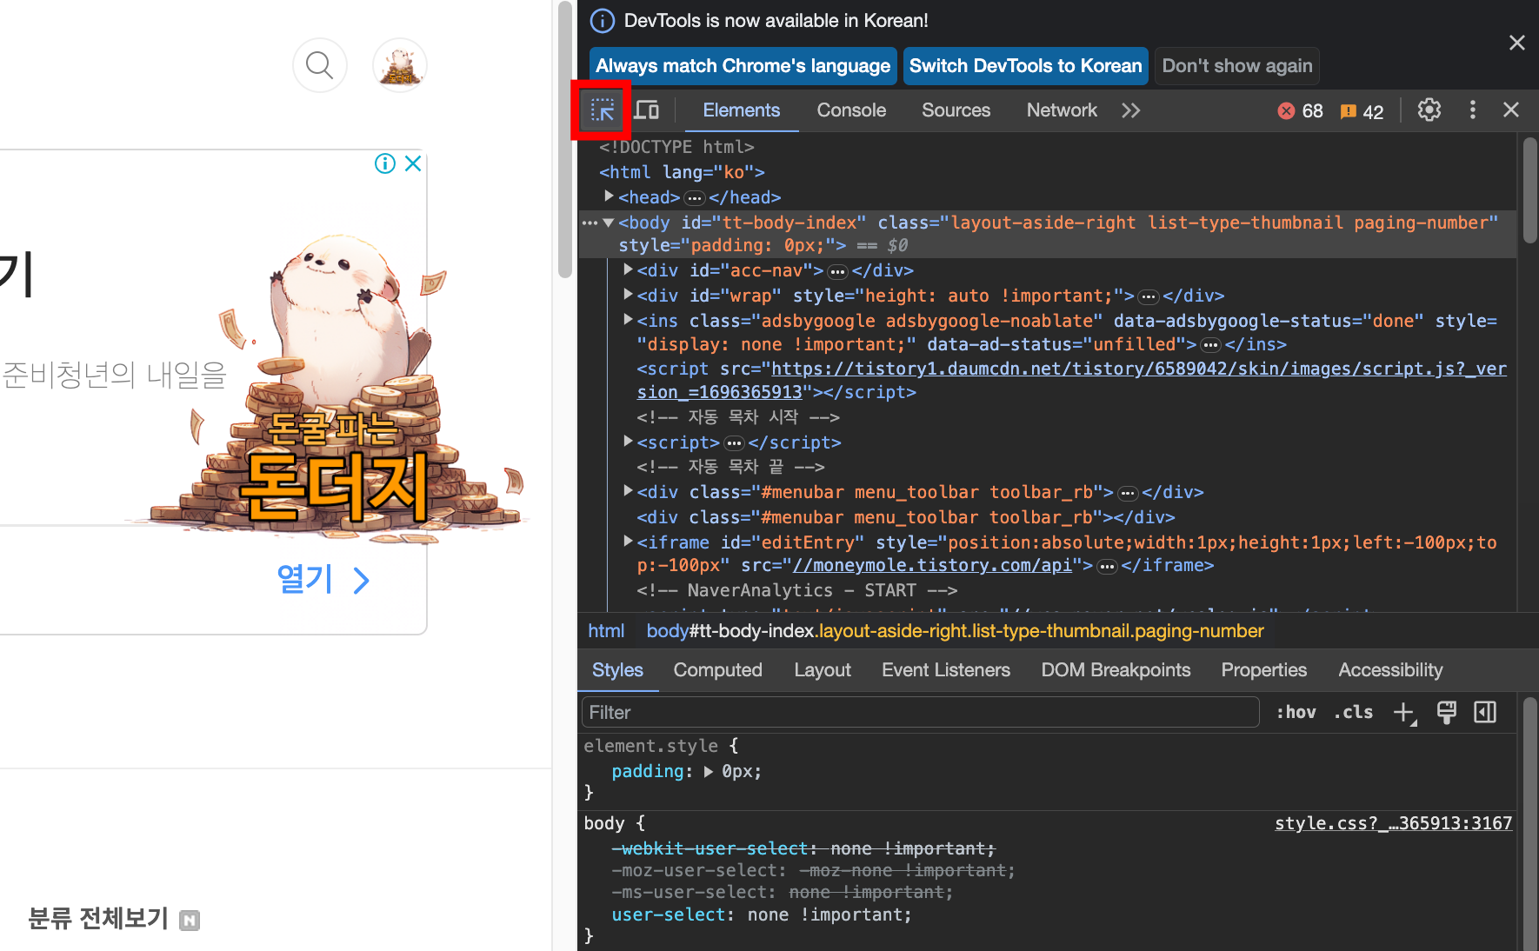Expand the div#acc-nav node

point(628,269)
